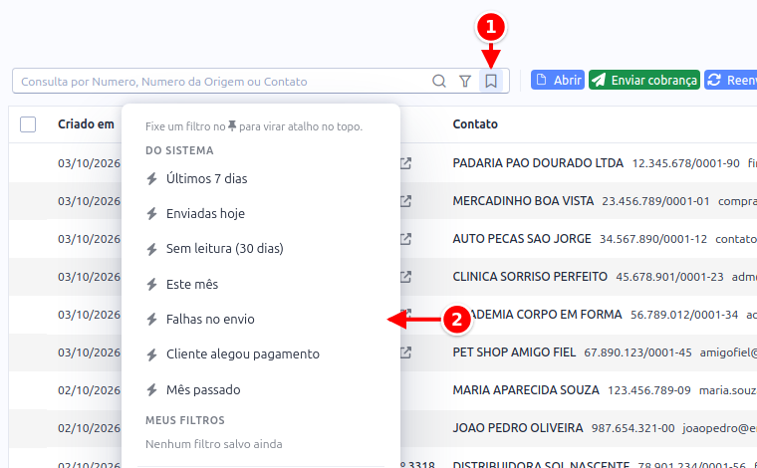The height and width of the screenshot is (468, 757).
Task: Click lightning icon beside Este mês
Action: click(152, 284)
